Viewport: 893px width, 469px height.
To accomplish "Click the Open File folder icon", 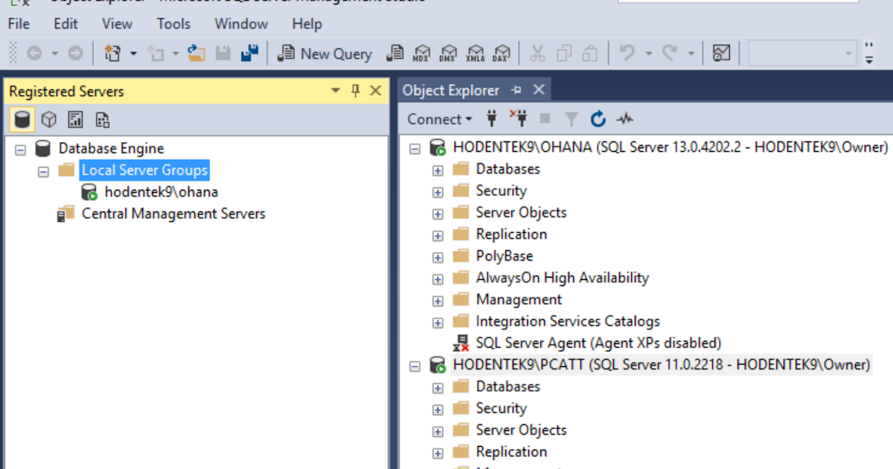I will click(196, 54).
